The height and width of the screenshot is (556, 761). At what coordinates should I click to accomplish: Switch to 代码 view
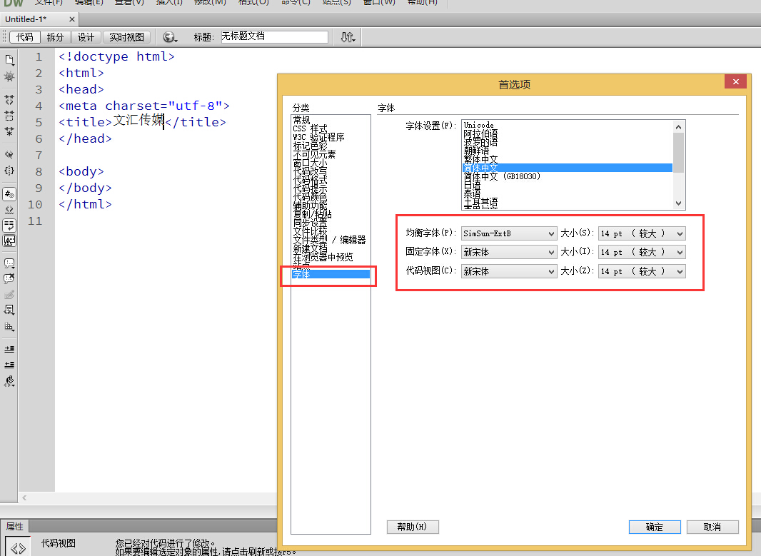25,37
